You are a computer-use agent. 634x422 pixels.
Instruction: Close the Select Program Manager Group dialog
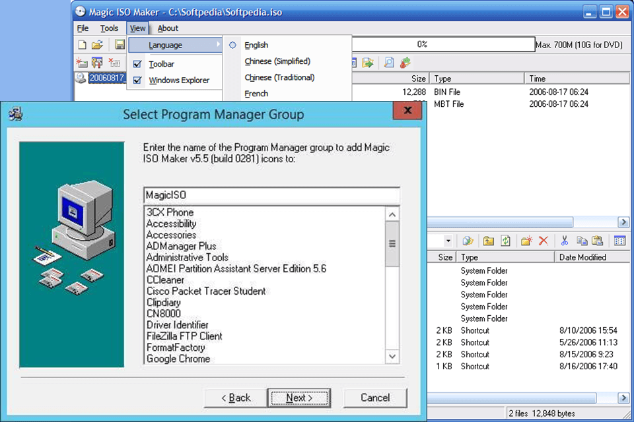(407, 110)
